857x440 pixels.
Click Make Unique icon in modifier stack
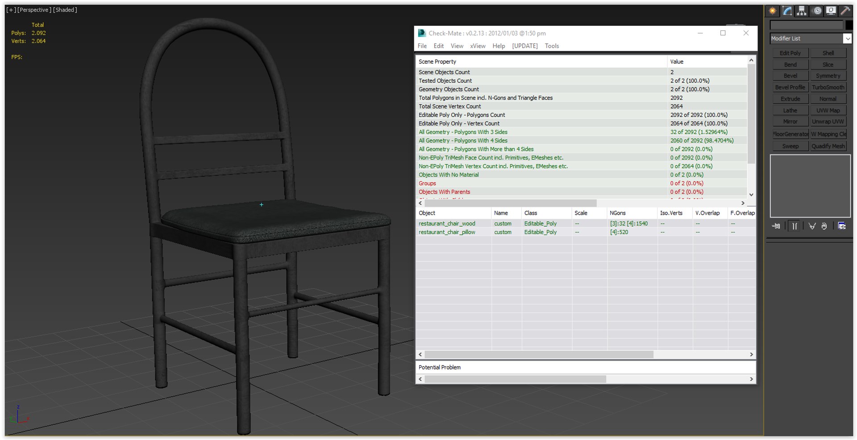[812, 226]
